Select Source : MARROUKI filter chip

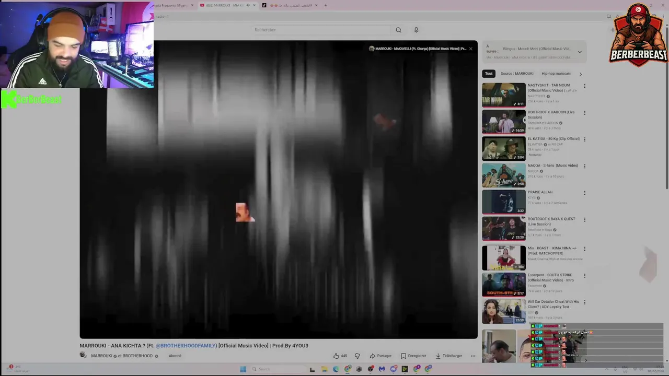517,74
